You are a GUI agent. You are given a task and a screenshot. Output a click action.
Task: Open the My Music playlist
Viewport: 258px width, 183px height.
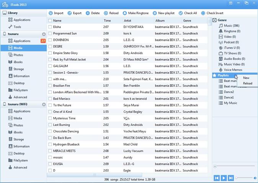[x=228, y=103]
